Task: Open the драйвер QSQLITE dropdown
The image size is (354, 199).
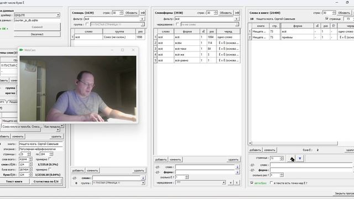Action: click(x=58, y=15)
